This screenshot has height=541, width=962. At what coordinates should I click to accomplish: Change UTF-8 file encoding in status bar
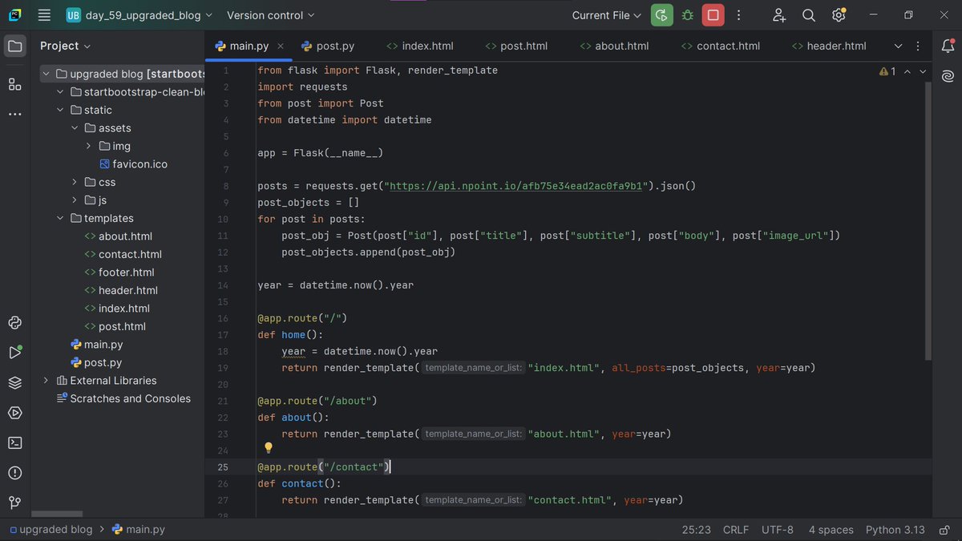778,530
